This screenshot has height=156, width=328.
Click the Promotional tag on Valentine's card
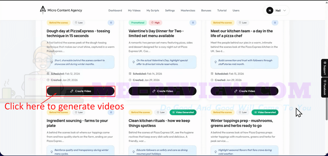pyautogui.click(x=138, y=23)
